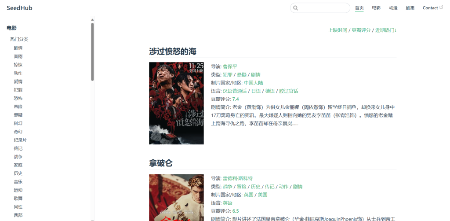Click the 6.5 豆瓣 rating

236,210
